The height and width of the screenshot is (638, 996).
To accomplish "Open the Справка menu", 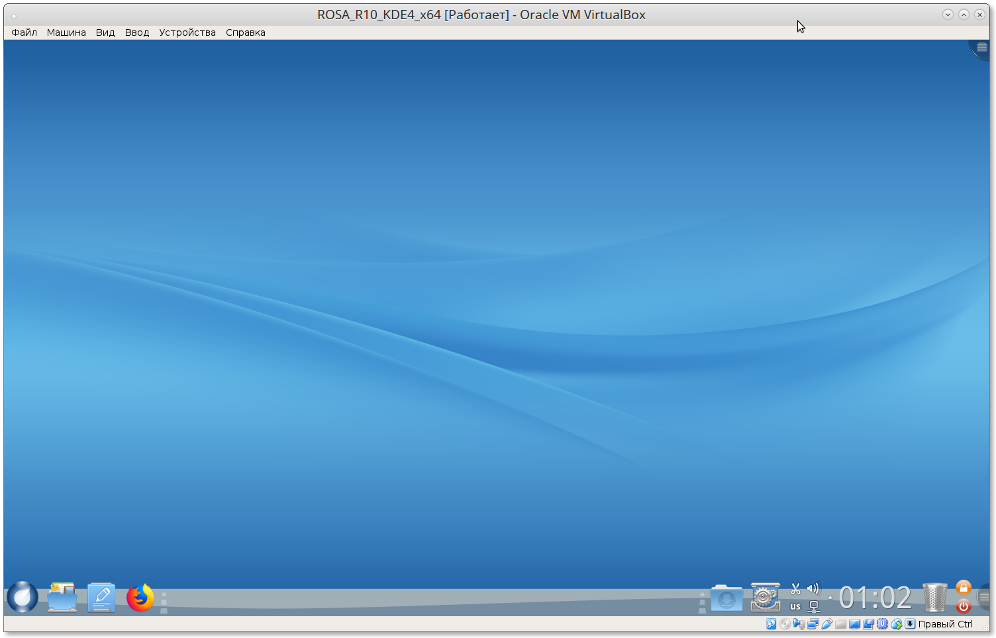I will [246, 32].
